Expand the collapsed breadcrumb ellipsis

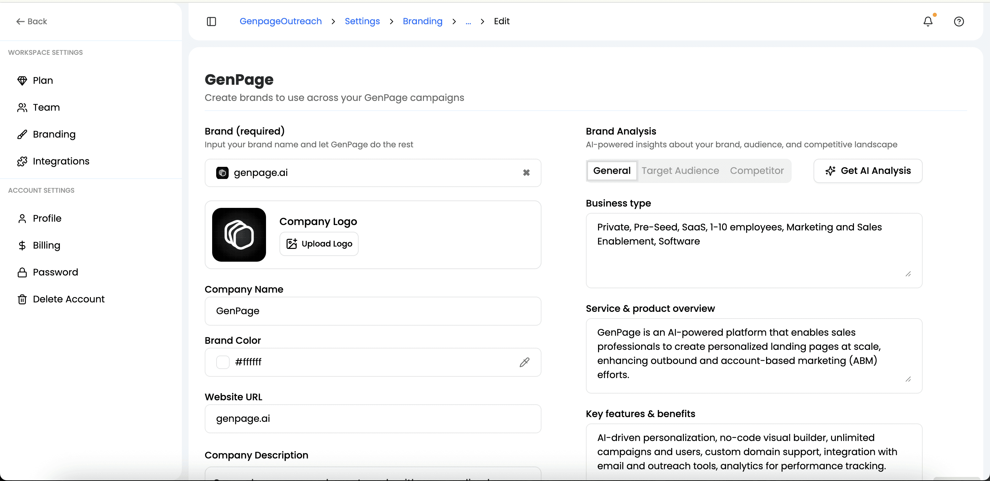(x=468, y=22)
